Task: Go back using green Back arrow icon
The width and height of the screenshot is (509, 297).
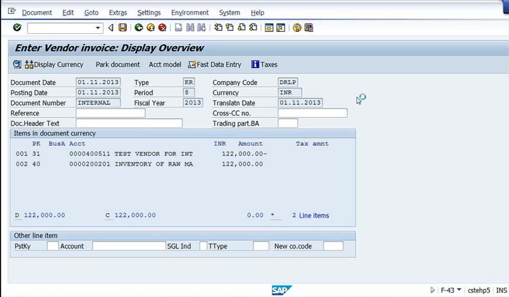Action: (x=139, y=28)
